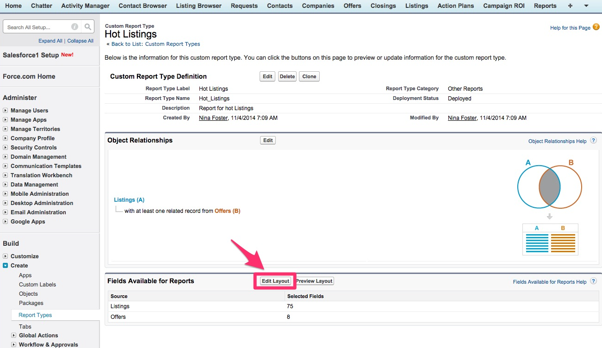This screenshot has height=348, width=602.
Task: Select the Offers tab
Action: [352, 6]
